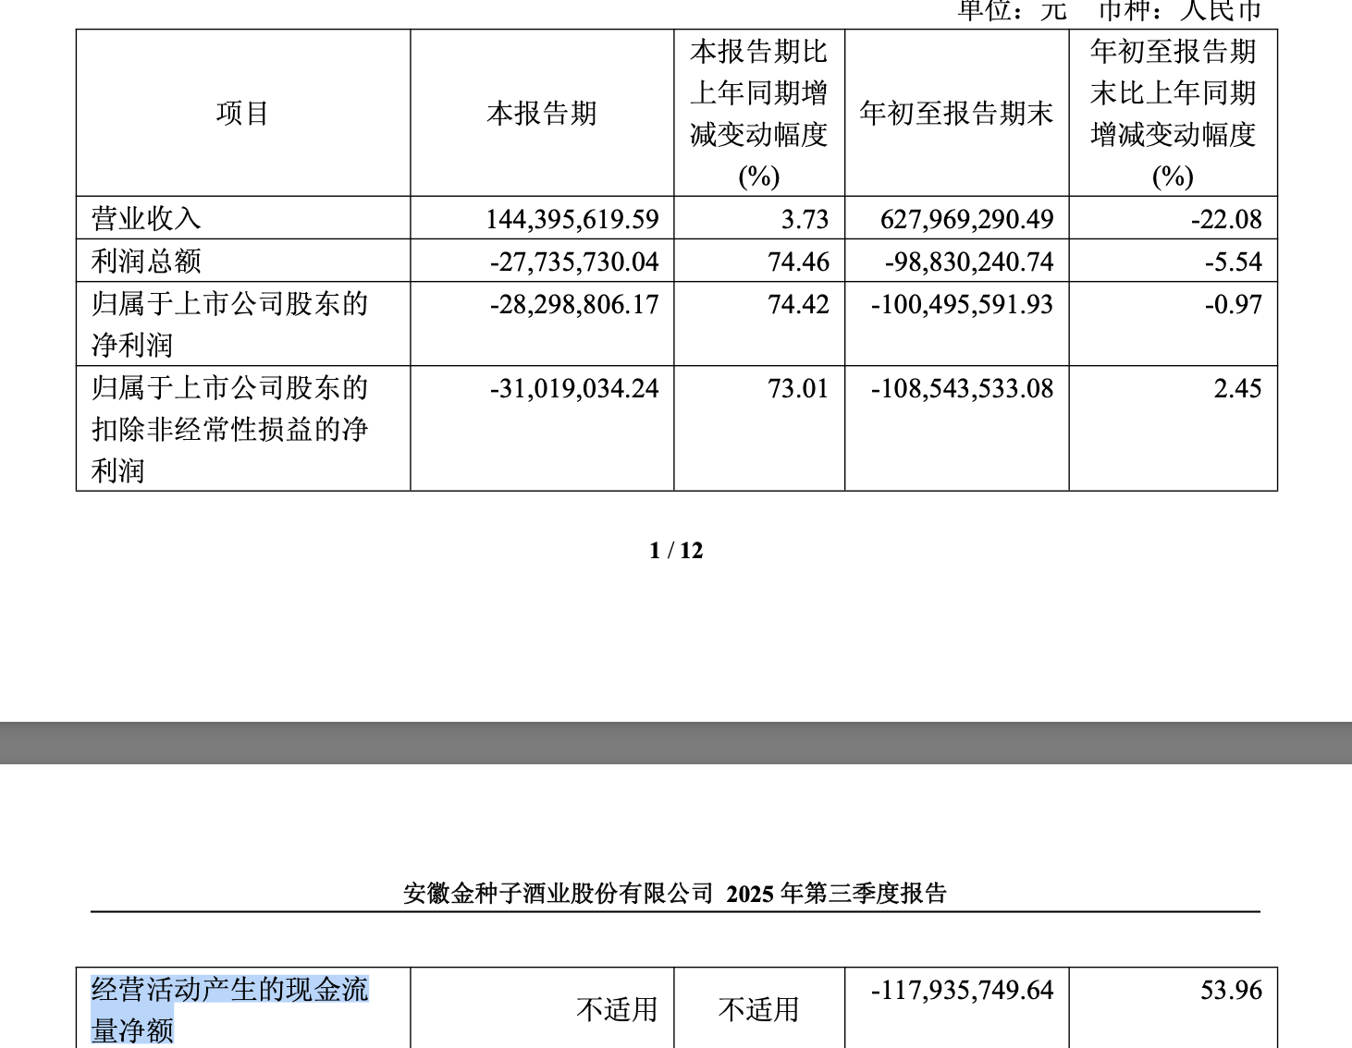Viewport: 1352px width, 1048px height.
Task: Click the 年初至报告期末 column header
Action: tap(956, 114)
